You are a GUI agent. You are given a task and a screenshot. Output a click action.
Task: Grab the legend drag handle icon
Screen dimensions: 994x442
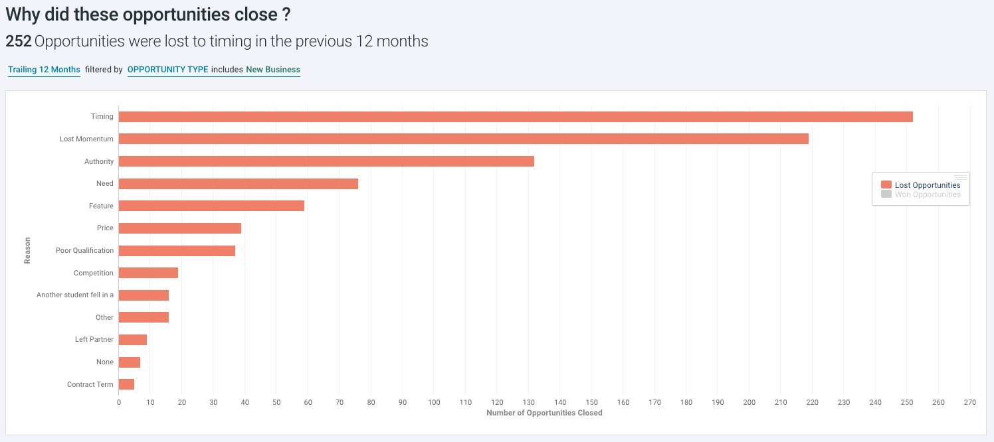[961, 177]
